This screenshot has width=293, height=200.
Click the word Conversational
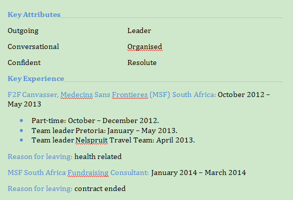click(x=33, y=46)
